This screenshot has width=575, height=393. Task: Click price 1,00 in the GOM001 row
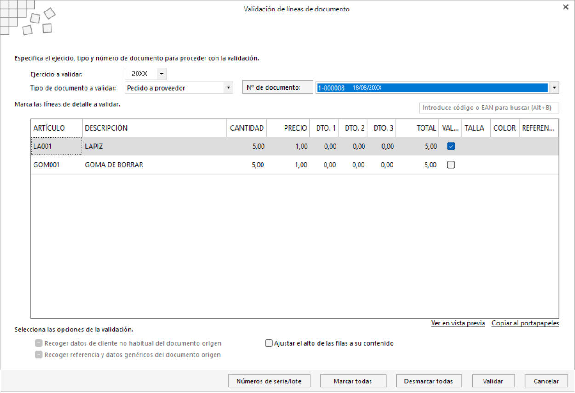tap(288, 165)
